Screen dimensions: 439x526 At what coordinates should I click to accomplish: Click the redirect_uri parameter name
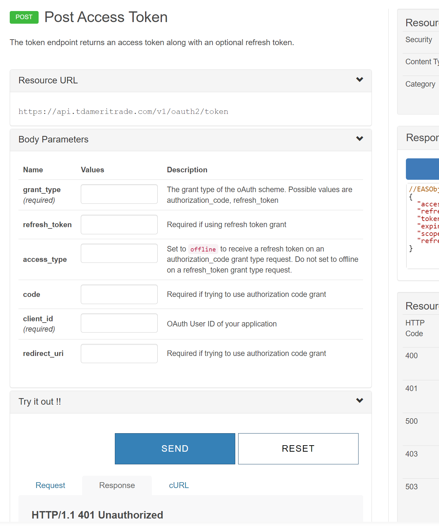click(x=43, y=353)
